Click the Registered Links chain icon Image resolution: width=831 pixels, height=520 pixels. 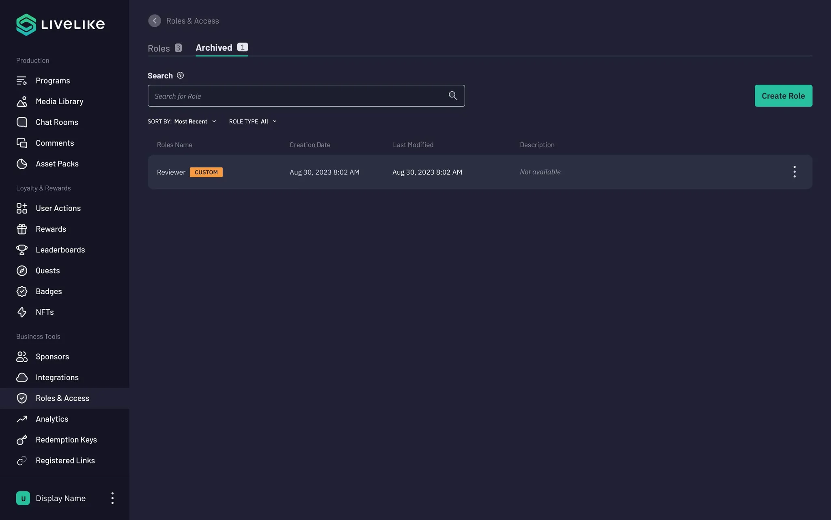(x=22, y=460)
